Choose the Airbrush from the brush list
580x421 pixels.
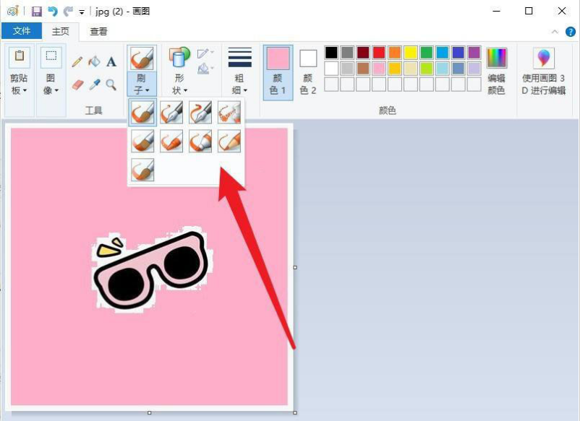[x=229, y=112]
